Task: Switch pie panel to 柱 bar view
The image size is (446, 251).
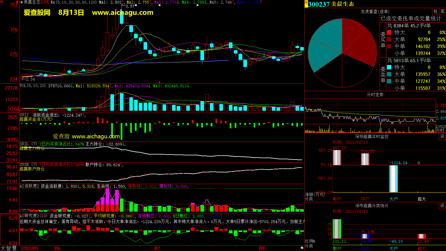Action: click(435, 11)
